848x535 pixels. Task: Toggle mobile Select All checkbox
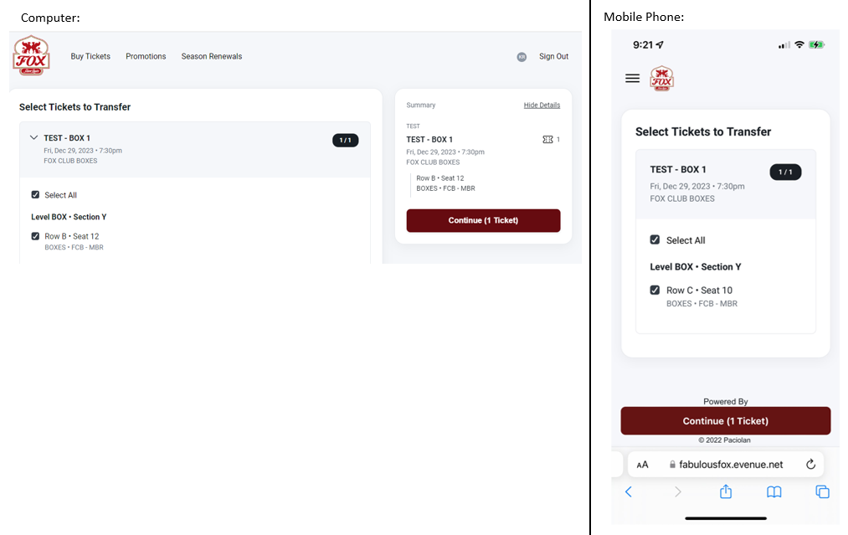655,239
